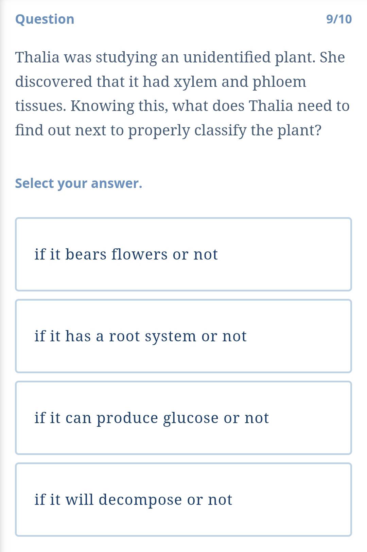Click the word "discovered" in the question
Viewport: 367px width, 552px height.
(x=54, y=82)
